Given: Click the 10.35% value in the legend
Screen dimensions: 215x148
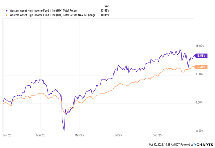Looking at the screenshot, I should coord(105,15).
